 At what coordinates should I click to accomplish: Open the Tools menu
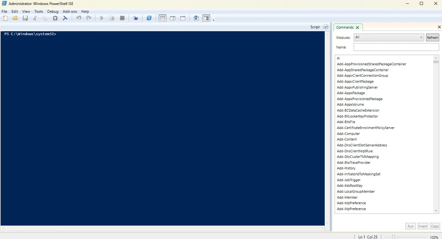pyautogui.click(x=39, y=11)
